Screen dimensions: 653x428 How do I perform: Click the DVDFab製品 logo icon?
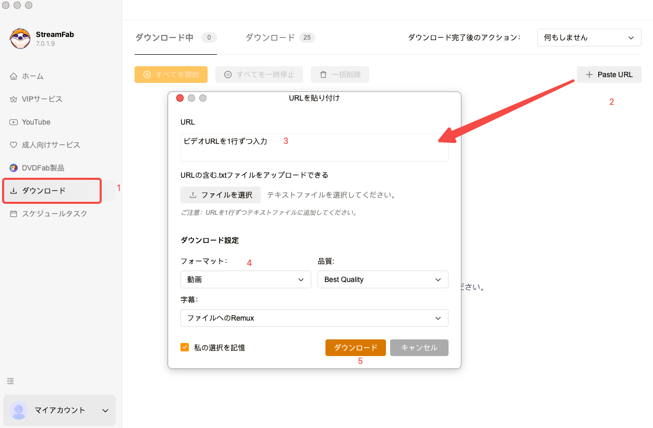click(x=14, y=168)
